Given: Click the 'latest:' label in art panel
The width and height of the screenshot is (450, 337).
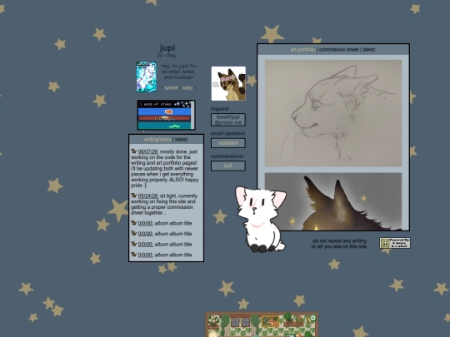Looking at the screenshot, I should pyautogui.click(x=369, y=50).
